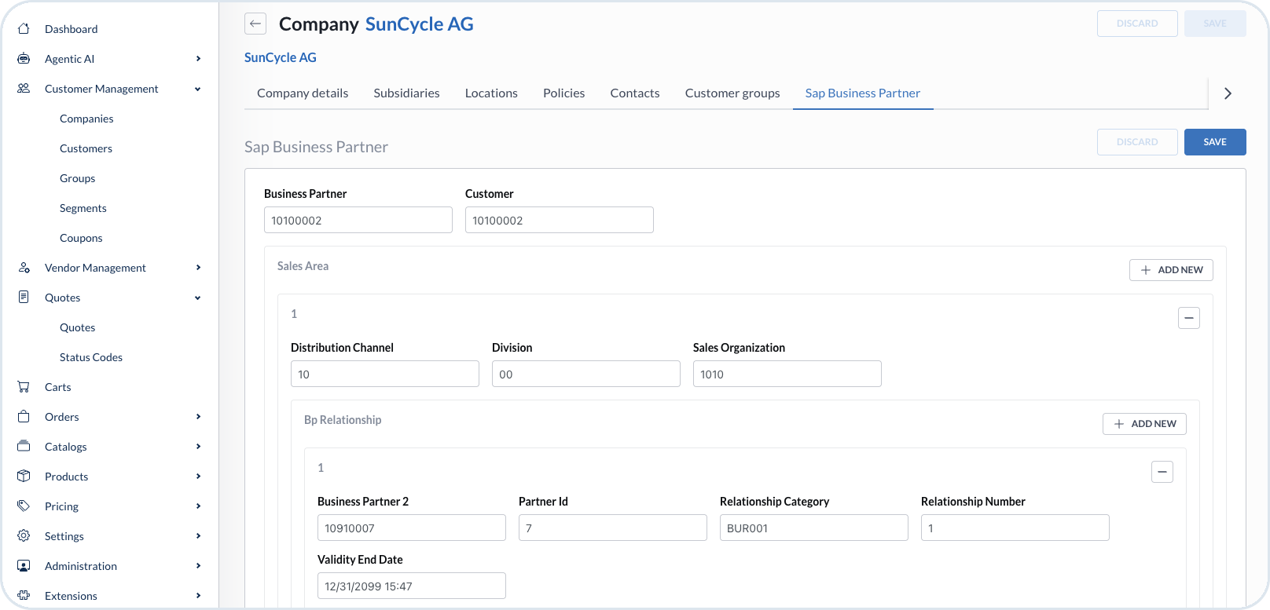Open Status Codes in the sidebar

pyautogui.click(x=91, y=357)
